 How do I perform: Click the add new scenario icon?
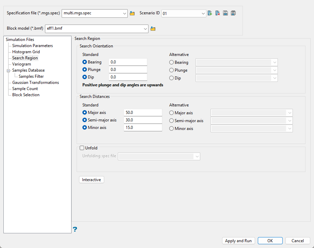pyautogui.click(x=210, y=13)
